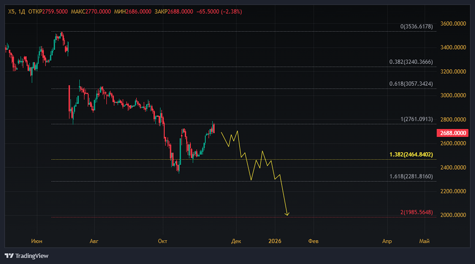Screen dimensions: 475x264
Task: Select the МИН 2686.0000 low value
Action: [x=133, y=11]
